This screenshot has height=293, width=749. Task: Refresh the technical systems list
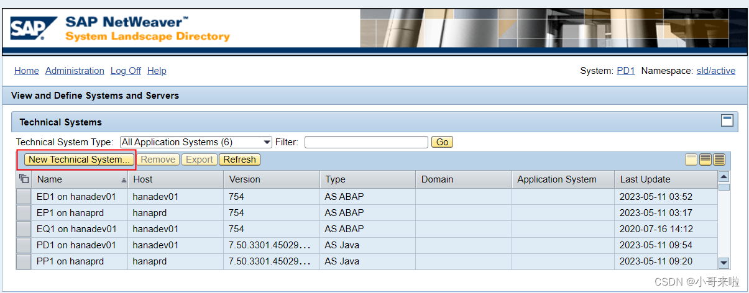click(240, 160)
